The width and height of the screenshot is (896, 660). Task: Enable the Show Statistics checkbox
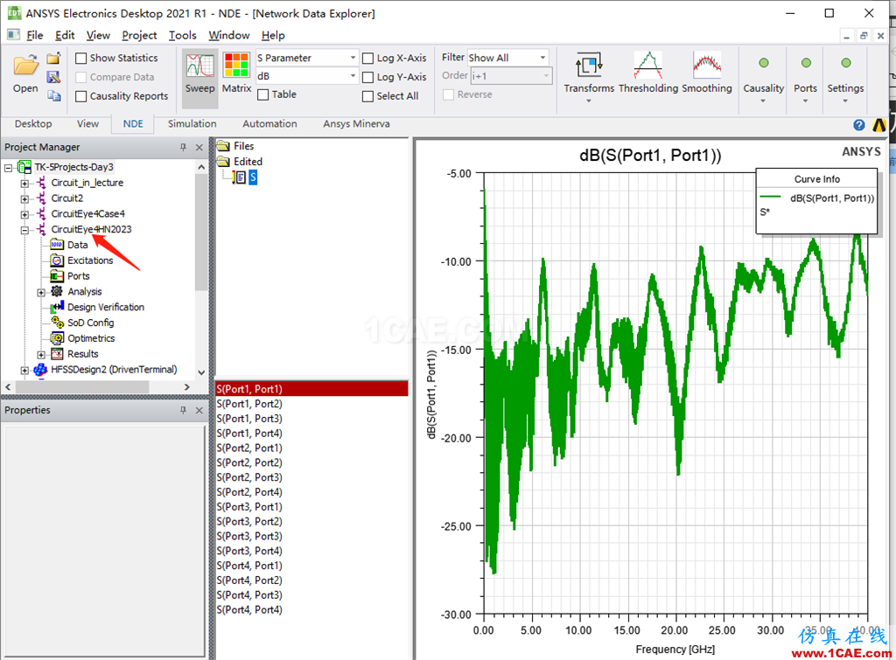point(81,59)
